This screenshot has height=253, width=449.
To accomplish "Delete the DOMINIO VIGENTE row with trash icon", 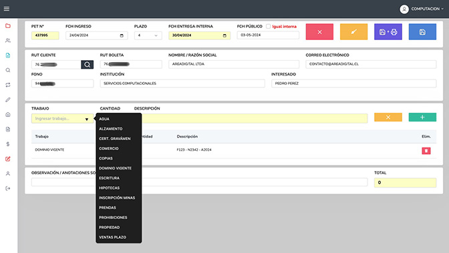I will (426, 151).
